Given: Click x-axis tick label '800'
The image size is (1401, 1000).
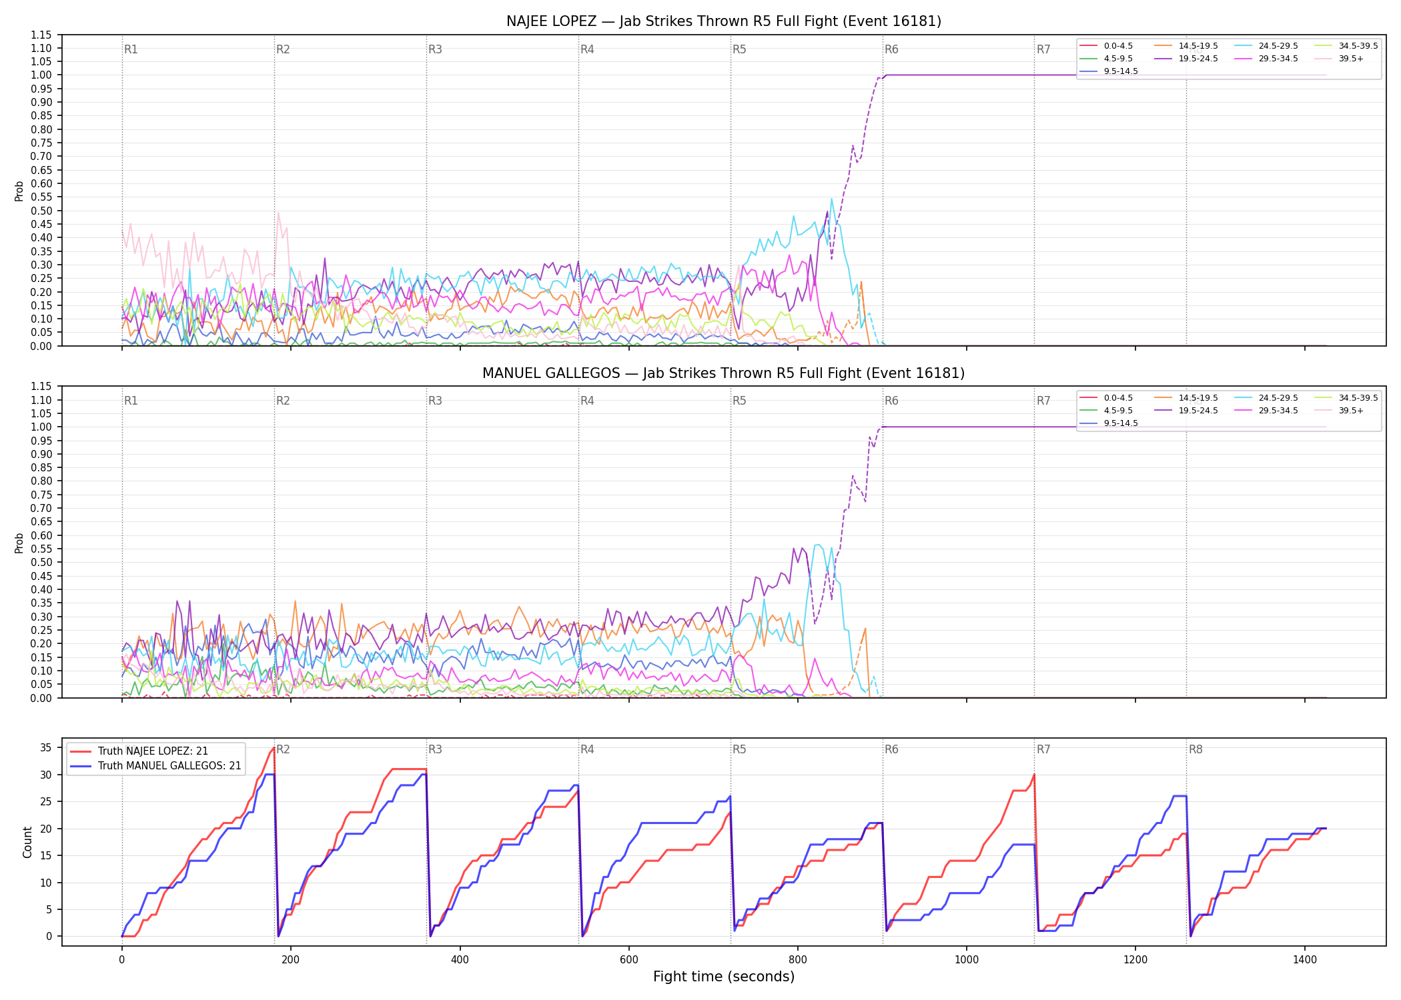Looking at the screenshot, I should 798,960.
